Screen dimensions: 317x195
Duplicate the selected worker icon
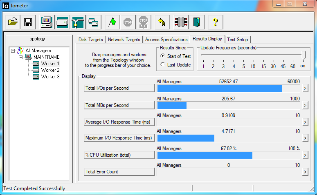(93, 22)
